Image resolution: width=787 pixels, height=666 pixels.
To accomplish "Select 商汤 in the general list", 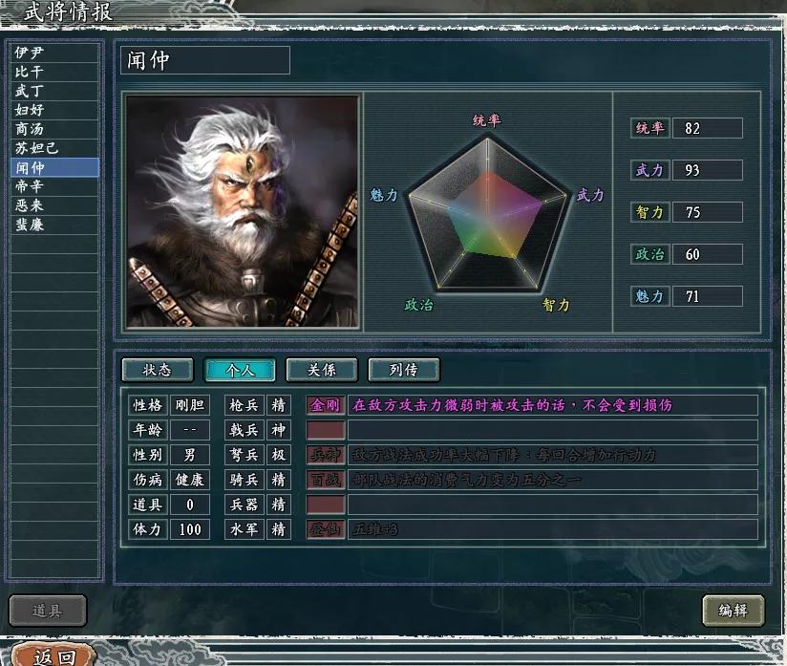I will coord(54,129).
